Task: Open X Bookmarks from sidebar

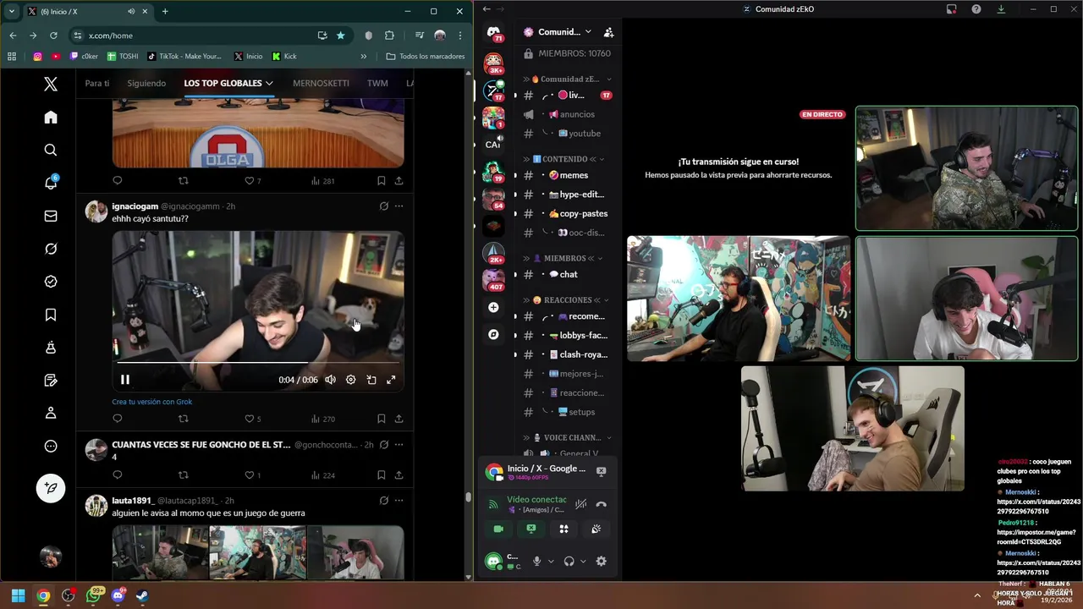Action: pos(51,315)
